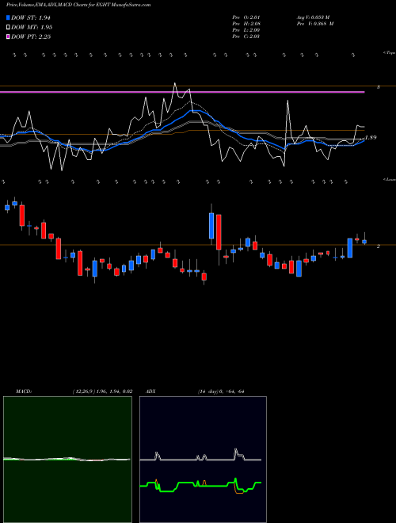Click the 'Pre V: 0.368 M' value
This screenshot has width=396, height=523.
[x=315, y=24]
